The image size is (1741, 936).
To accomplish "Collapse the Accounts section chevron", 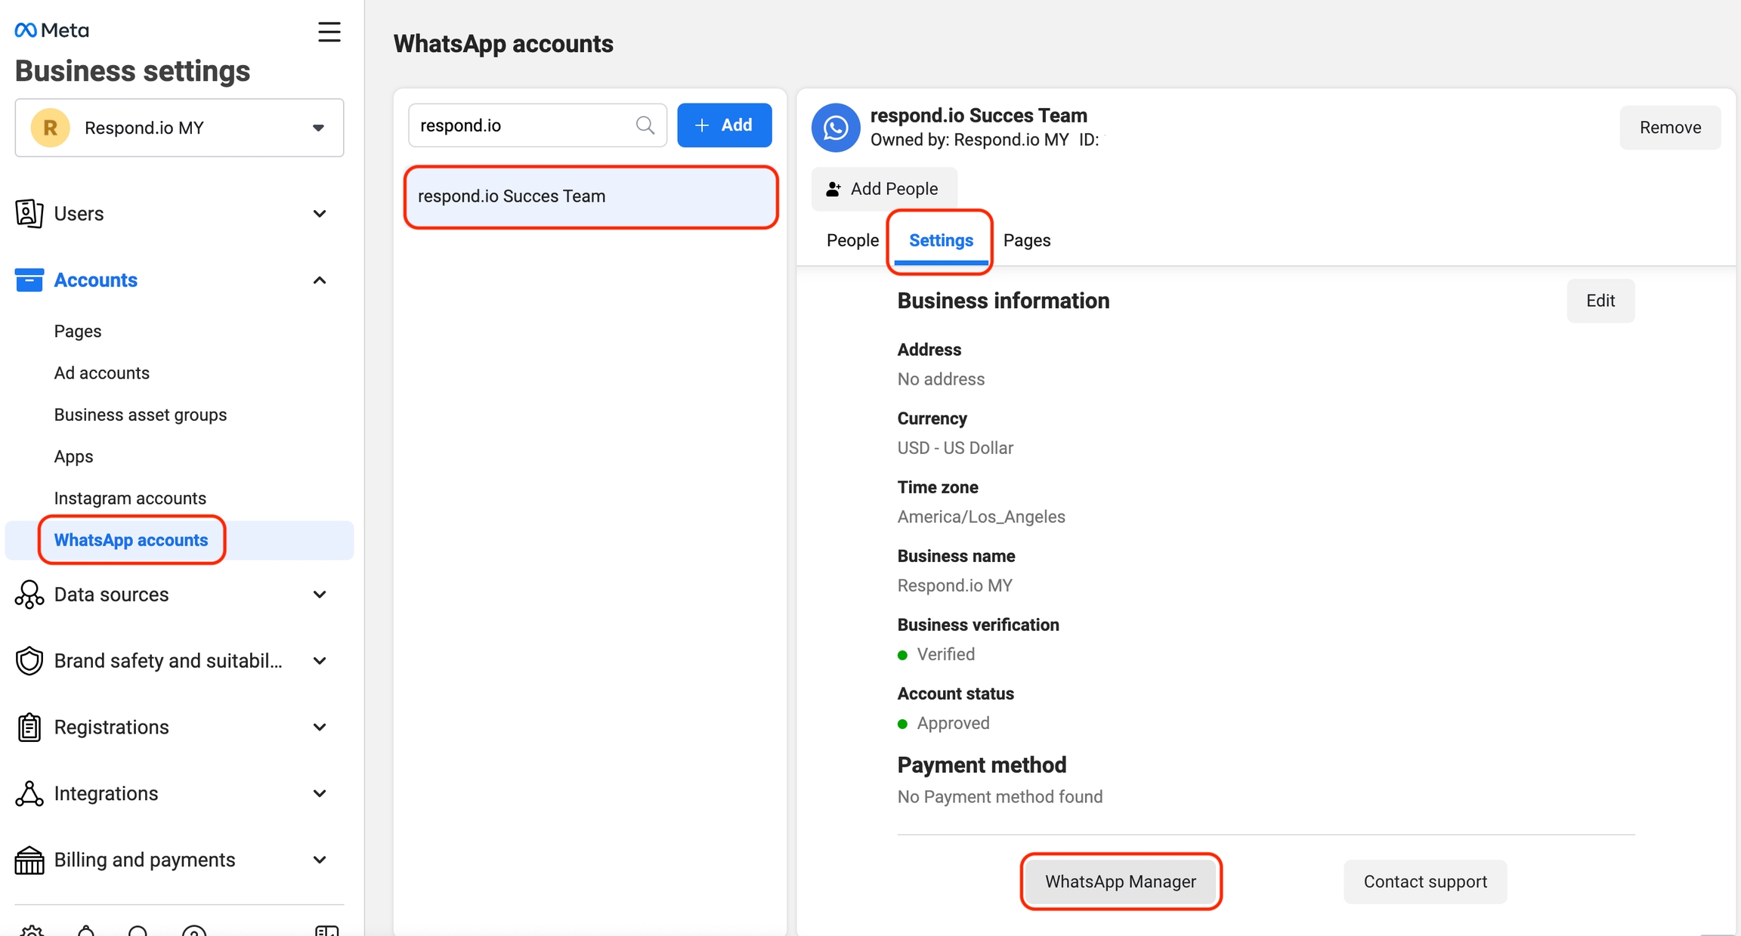I will click(320, 280).
